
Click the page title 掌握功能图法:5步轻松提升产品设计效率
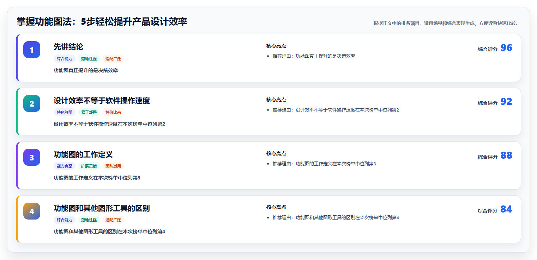[102, 22]
